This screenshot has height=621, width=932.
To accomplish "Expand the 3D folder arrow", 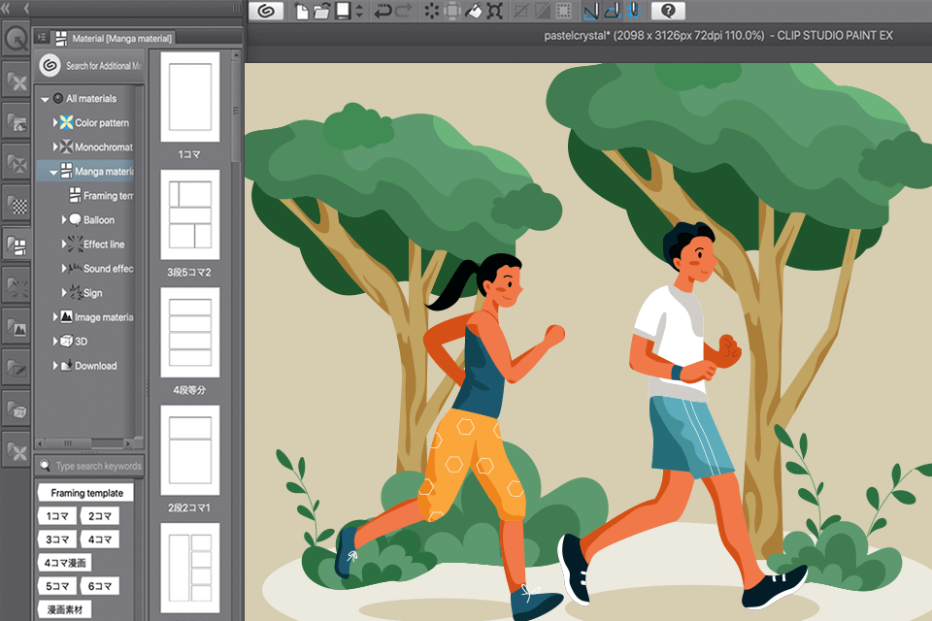I will [x=54, y=342].
